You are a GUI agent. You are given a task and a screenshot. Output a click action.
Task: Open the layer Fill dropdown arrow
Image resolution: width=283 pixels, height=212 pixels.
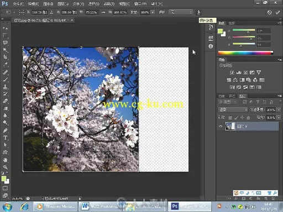[x=279, y=118]
